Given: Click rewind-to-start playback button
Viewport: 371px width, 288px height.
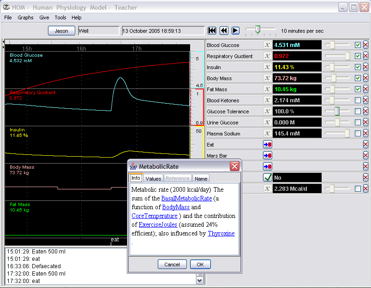Looking at the screenshot, I should [x=212, y=30].
